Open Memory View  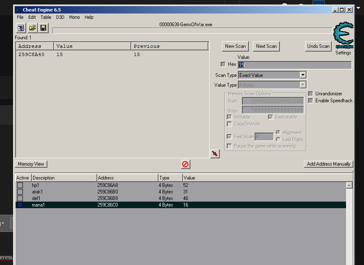[31, 164]
